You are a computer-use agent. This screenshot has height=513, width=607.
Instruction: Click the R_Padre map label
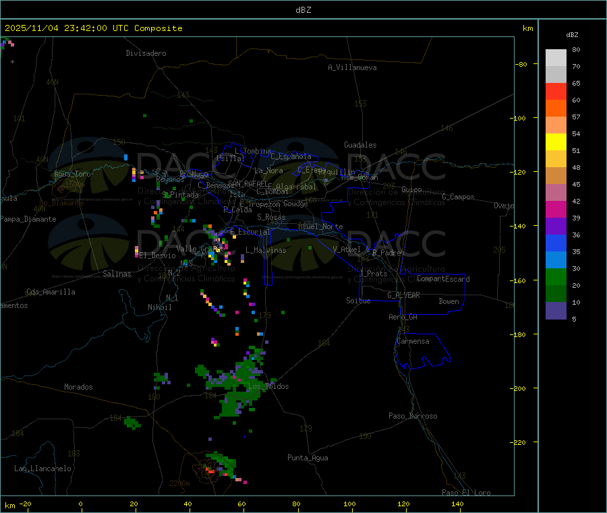click(386, 253)
